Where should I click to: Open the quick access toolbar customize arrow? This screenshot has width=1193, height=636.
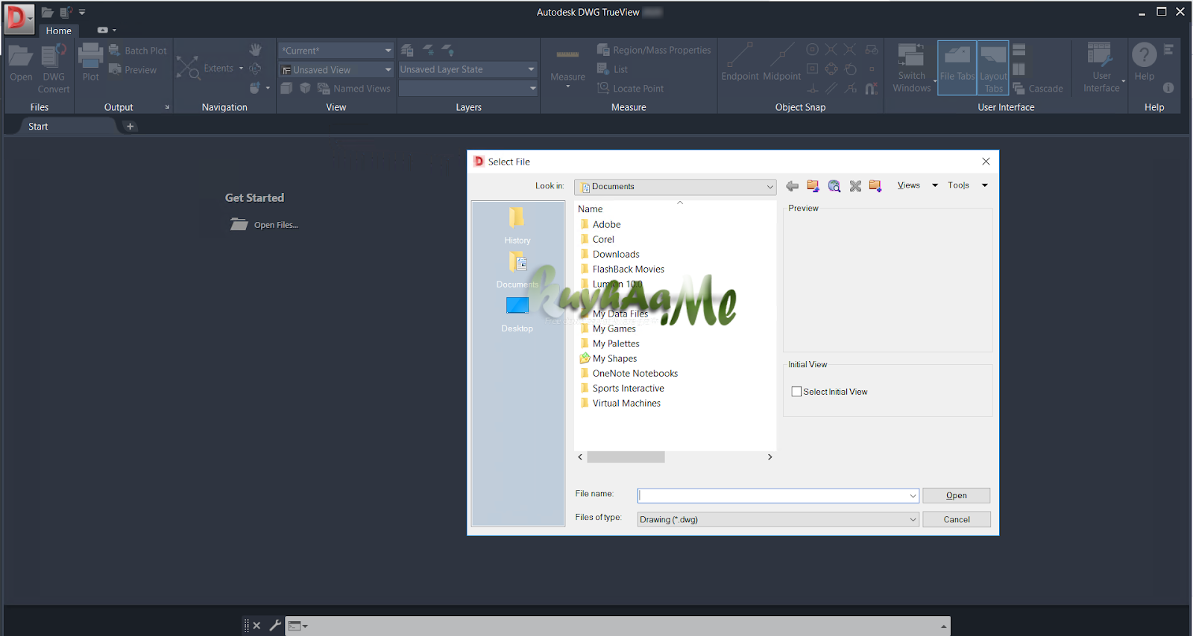[82, 13]
